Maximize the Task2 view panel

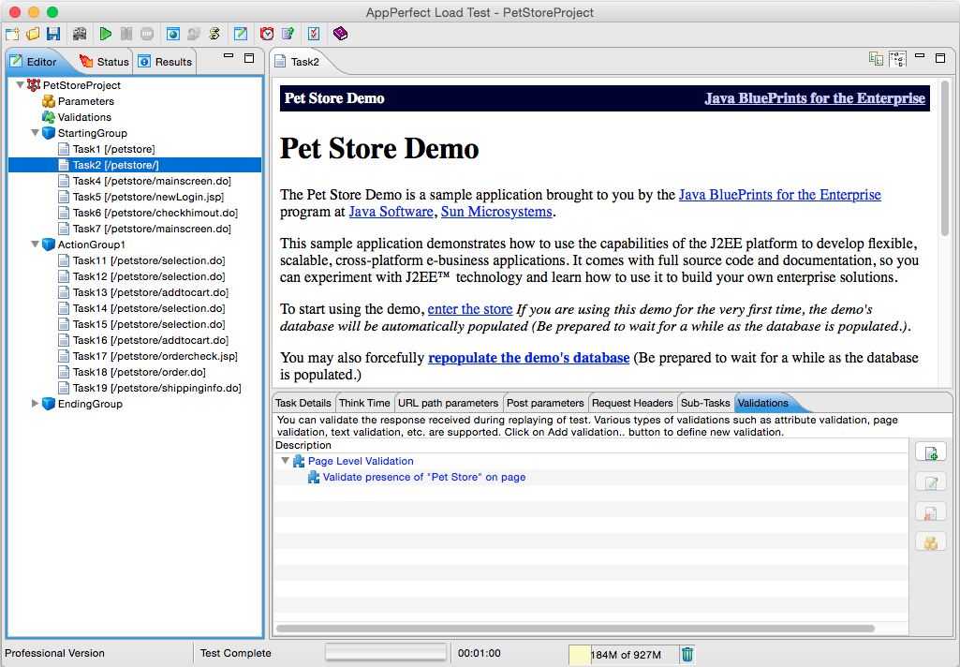pyautogui.click(x=940, y=58)
